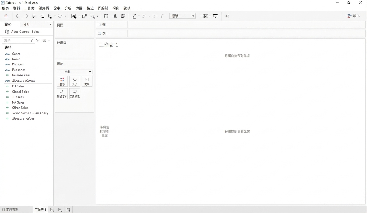Open the dropdown arrow beside pause auto updates
367x213 pixels.
coord(55,16)
